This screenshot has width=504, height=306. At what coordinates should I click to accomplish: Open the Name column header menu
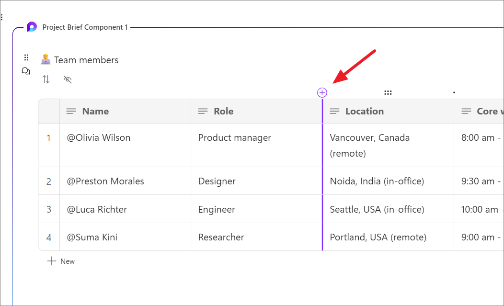(95, 111)
